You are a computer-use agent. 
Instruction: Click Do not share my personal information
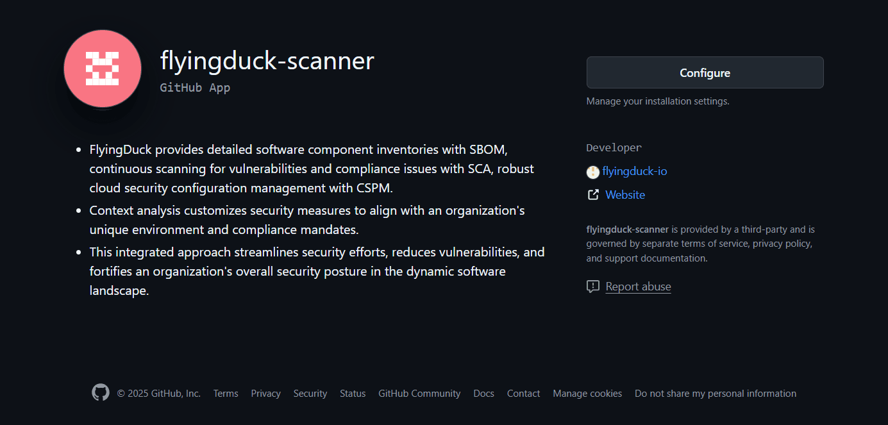716,394
